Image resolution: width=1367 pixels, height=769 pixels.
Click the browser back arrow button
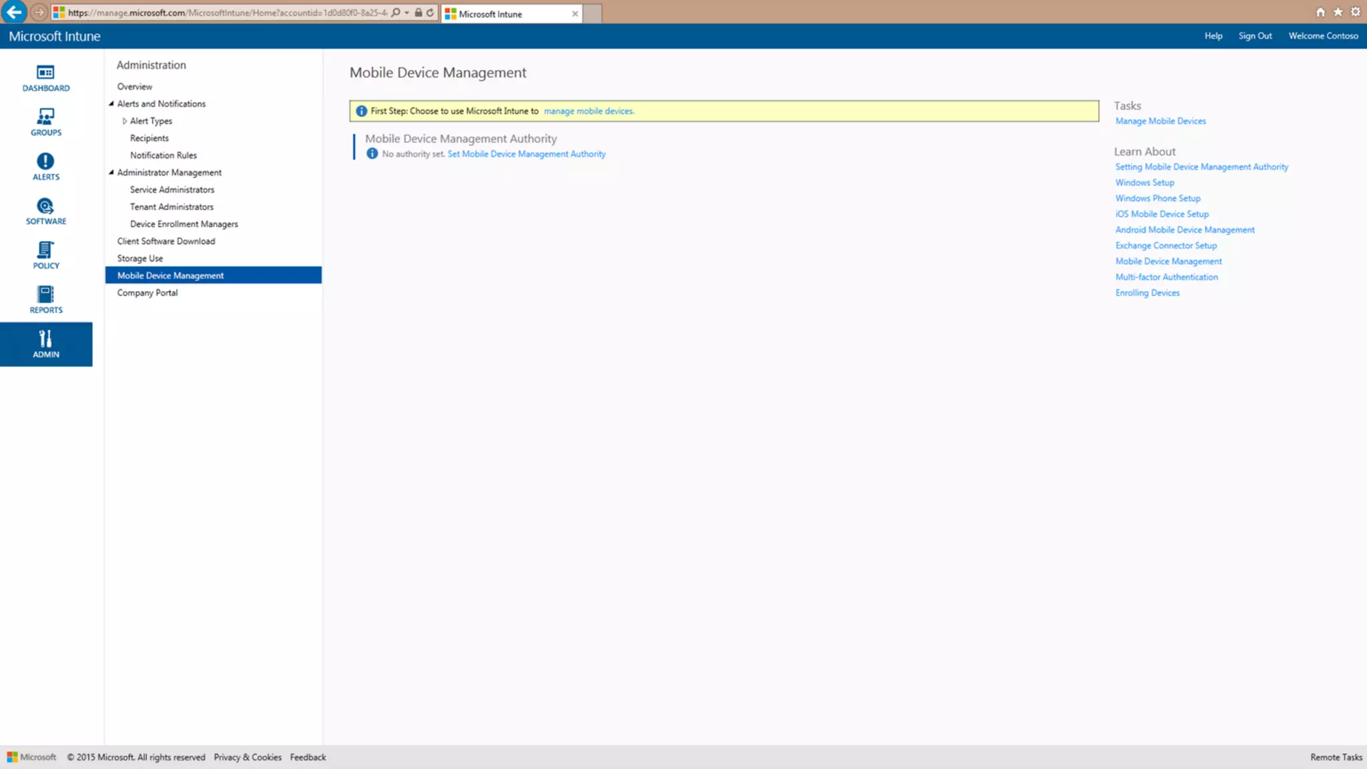[x=14, y=12]
